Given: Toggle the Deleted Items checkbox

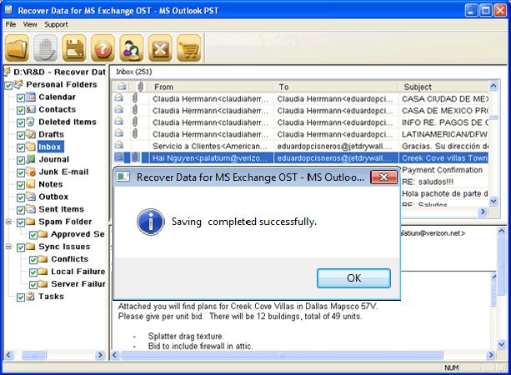Looking at the screenshot, I should click(21, 122).
